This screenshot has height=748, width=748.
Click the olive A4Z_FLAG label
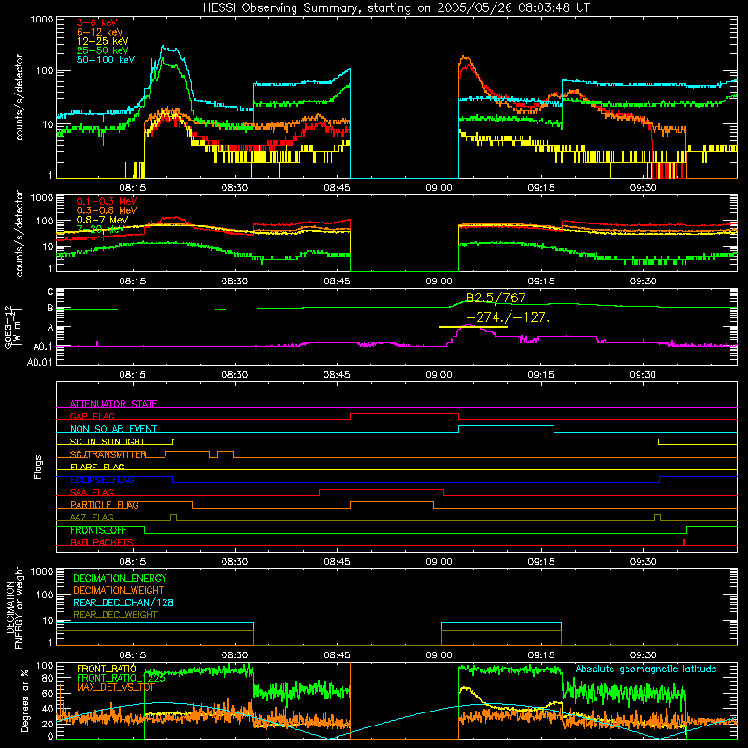point(92,517)
